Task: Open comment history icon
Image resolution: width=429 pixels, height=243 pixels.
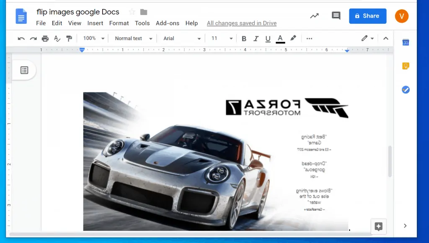Action: 336,16
